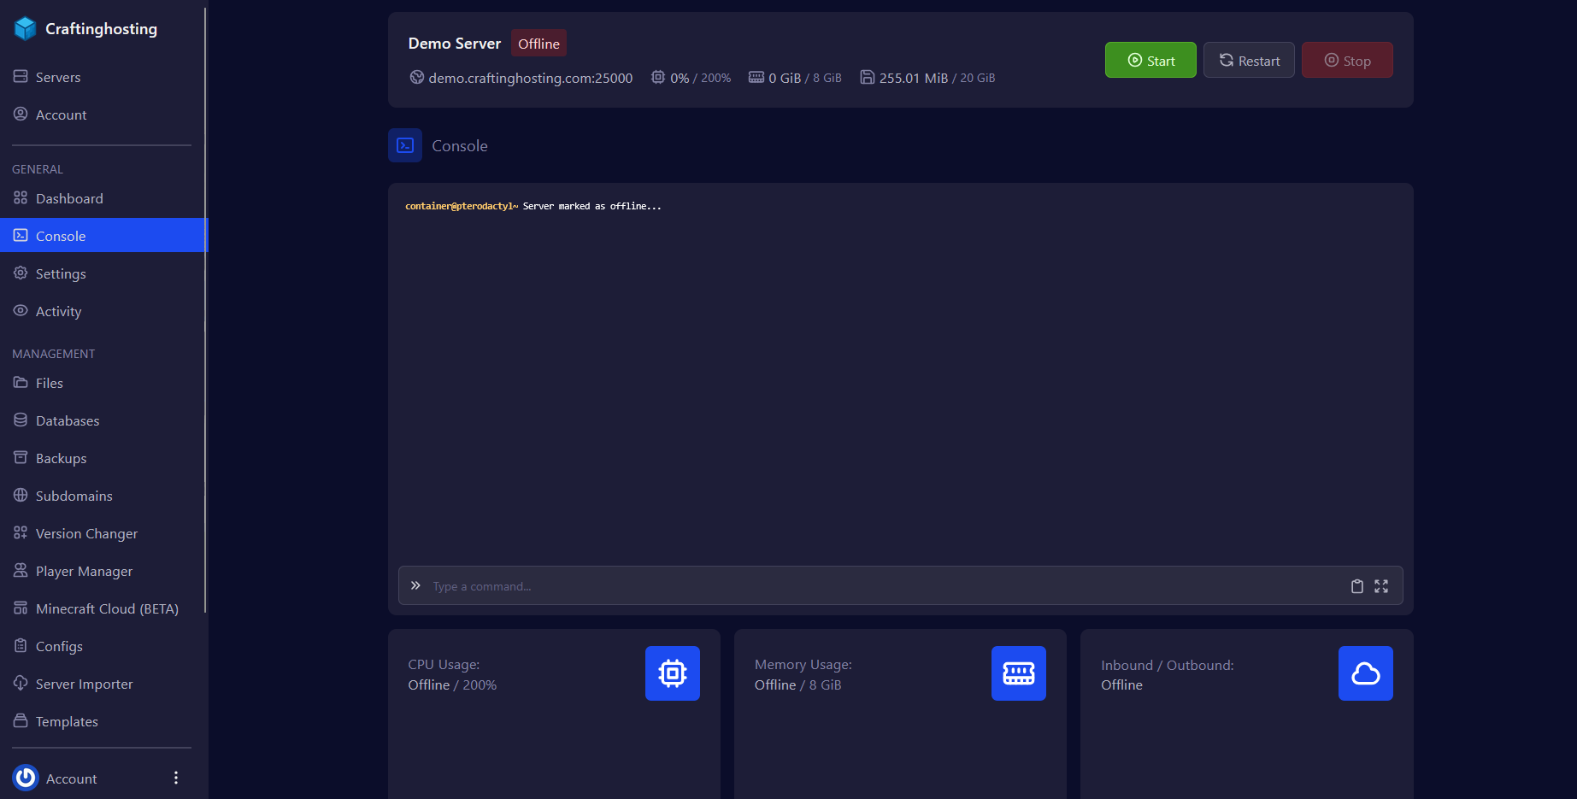Open the Databases section

103,420
